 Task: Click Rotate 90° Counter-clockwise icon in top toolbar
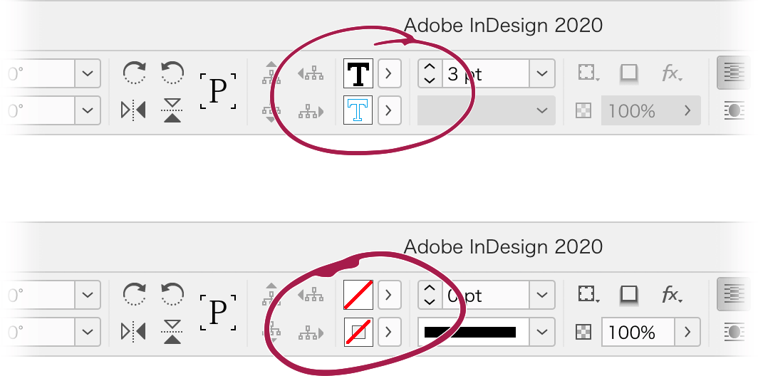pyautogui.click(x=172, y=73)
